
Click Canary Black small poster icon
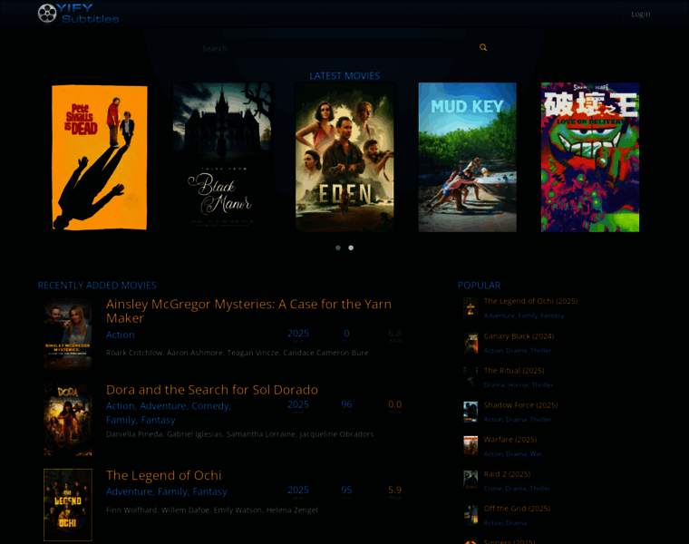coord(471,344)
